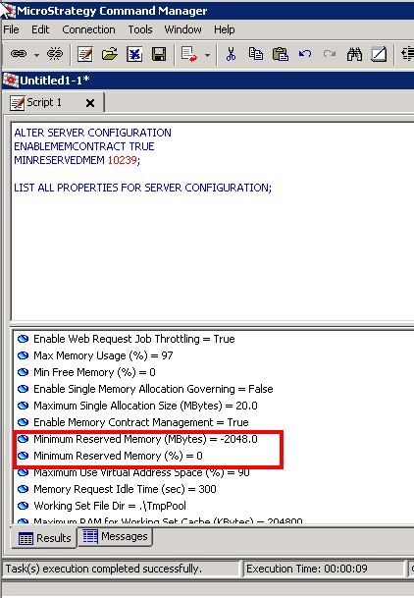
Task: Undo the last edit
Action: pos(305,54)
